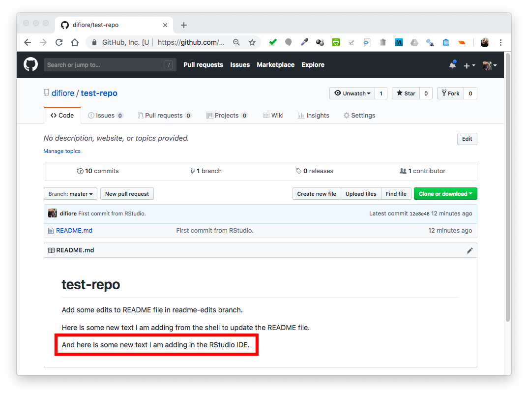The height and width of the screenshot is (396, 528).
Task: Click the GitHub Octocat logo
Action: 30,64
